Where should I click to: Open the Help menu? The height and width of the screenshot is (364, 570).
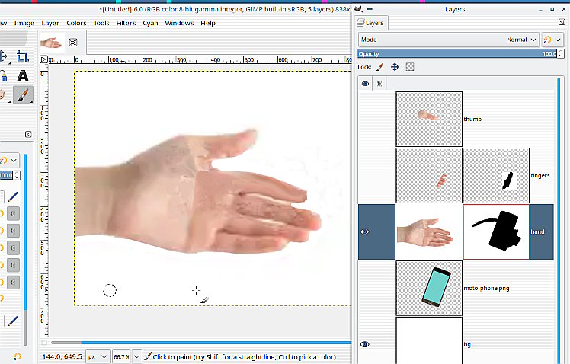208,23
